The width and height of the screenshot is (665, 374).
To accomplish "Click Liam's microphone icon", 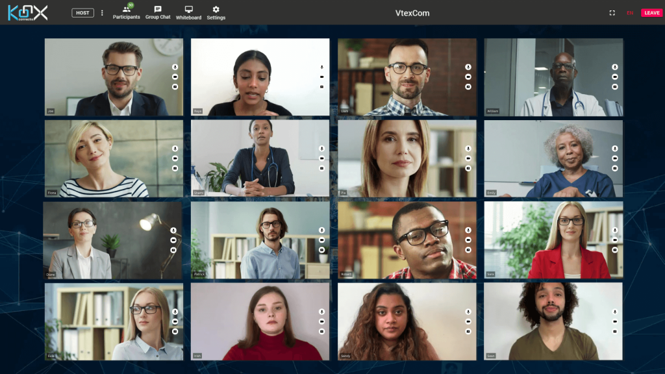I will 468,67.
